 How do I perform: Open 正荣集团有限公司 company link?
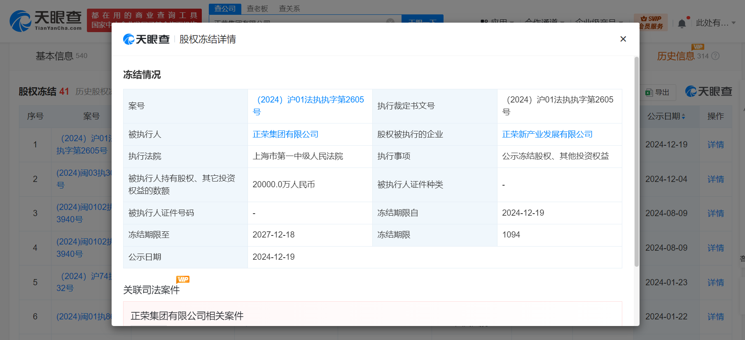285,134
